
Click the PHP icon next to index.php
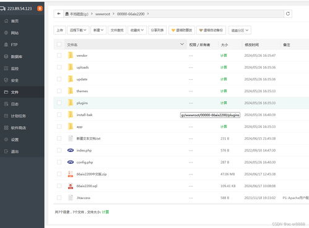[71, 150]
